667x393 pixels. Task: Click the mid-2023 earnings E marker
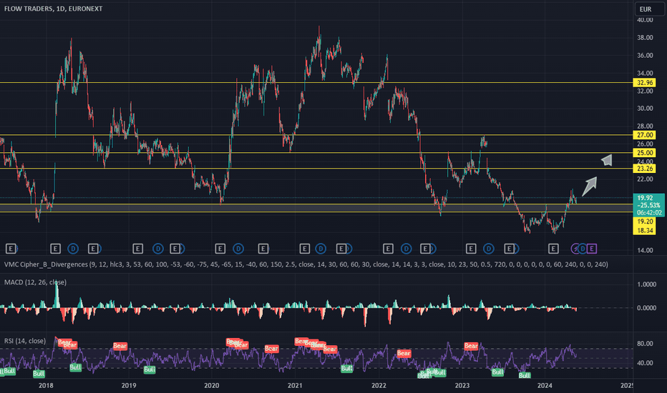click(x=509, y=249)
